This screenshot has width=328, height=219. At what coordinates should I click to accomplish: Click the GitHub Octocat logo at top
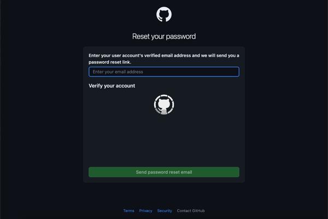[164, 14]
